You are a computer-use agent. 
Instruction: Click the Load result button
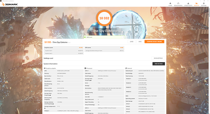point(132,42)
